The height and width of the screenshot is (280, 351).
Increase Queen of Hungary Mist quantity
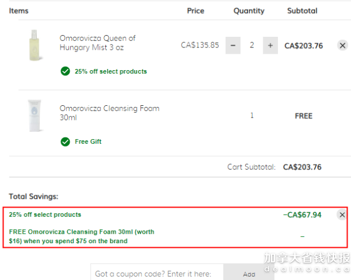click(270, 46)
